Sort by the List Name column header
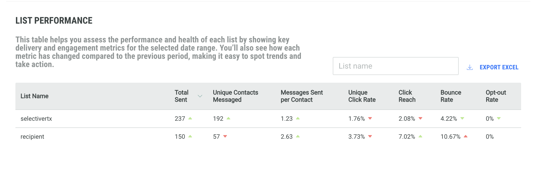Viewport: 535px width, 169px height. tap(34, 96)
